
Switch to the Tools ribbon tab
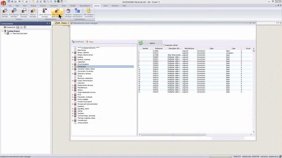coord(105,6)
